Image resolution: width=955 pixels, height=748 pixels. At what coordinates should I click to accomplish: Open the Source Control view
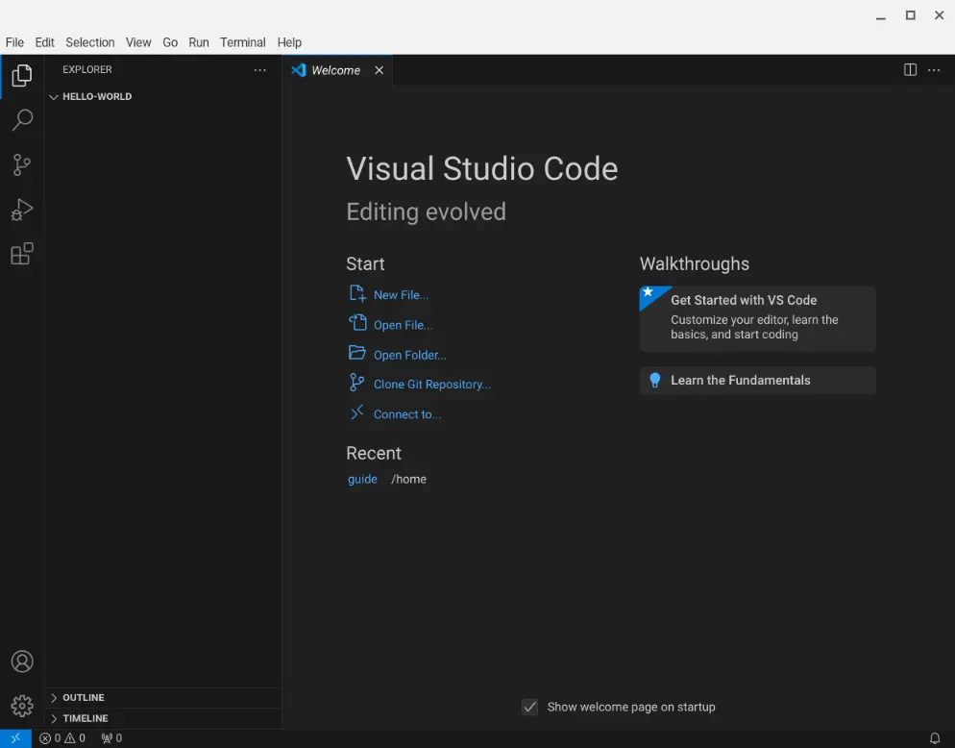21,164
